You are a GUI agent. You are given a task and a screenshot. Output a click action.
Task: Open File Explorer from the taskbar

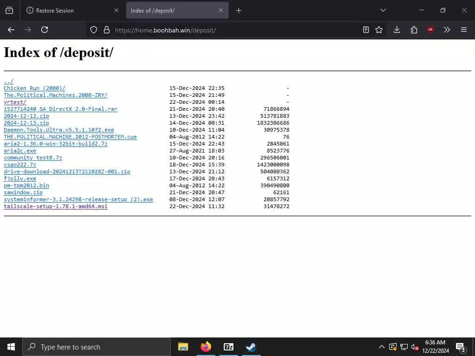tap(183, 347)
